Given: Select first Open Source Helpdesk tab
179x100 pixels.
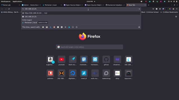Looking at the screenshot, I should (x=73, y=5).
